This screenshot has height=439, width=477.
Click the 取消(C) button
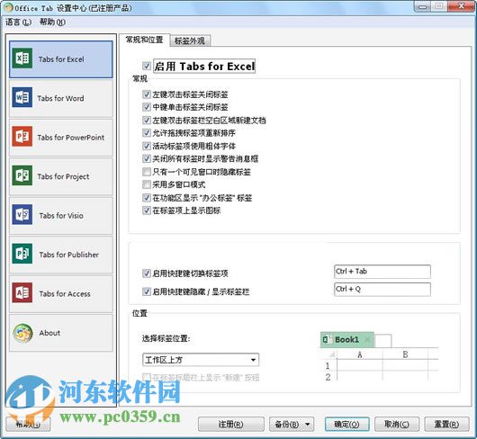(397, 424)
